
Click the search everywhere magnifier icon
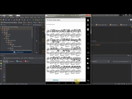[x=128, y=20]
